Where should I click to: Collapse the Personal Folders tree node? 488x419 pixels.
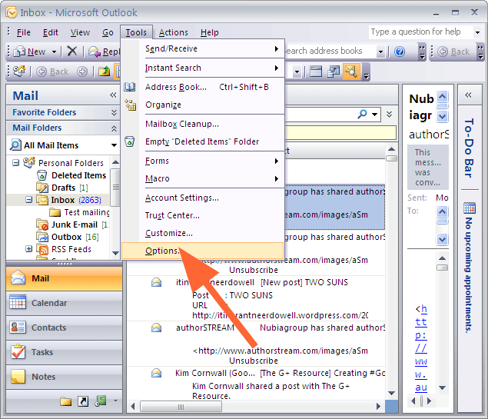coord(15,163)
